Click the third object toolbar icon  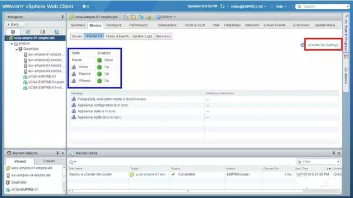pyautogui.click(x=141, y=17)
